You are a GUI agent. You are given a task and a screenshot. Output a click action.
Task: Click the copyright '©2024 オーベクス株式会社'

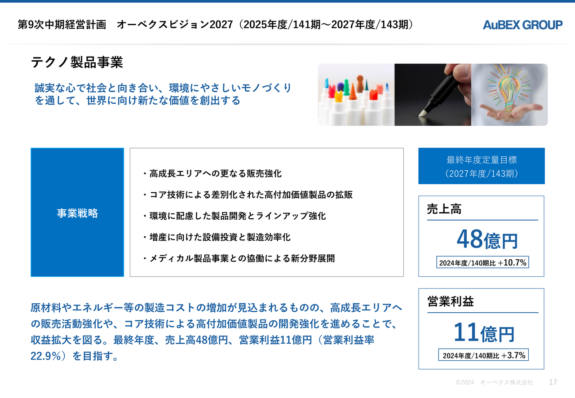click(494, 382)
